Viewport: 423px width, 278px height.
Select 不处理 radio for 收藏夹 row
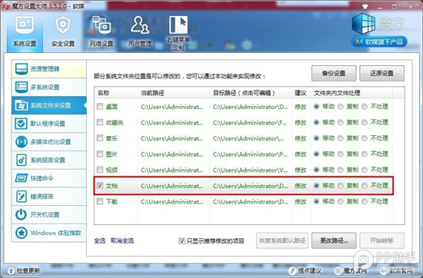(365, 123)
